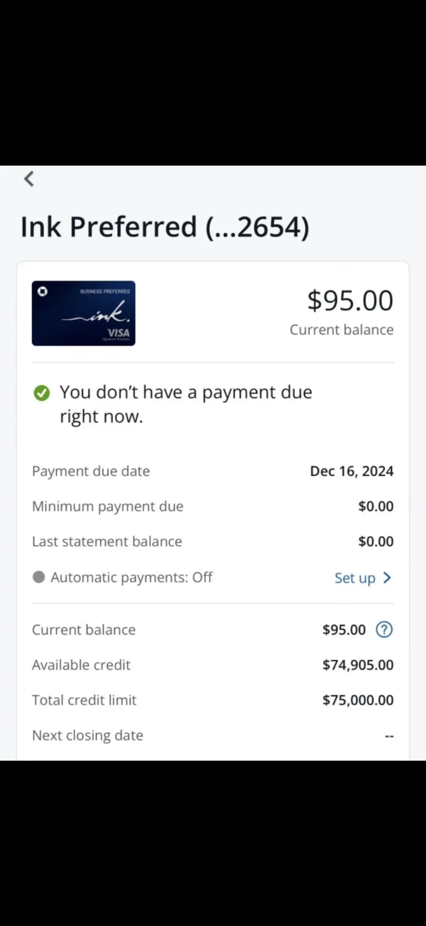426x926 pixels.
Task: Tap the chevron next to Set up
Action: [387, 578]
